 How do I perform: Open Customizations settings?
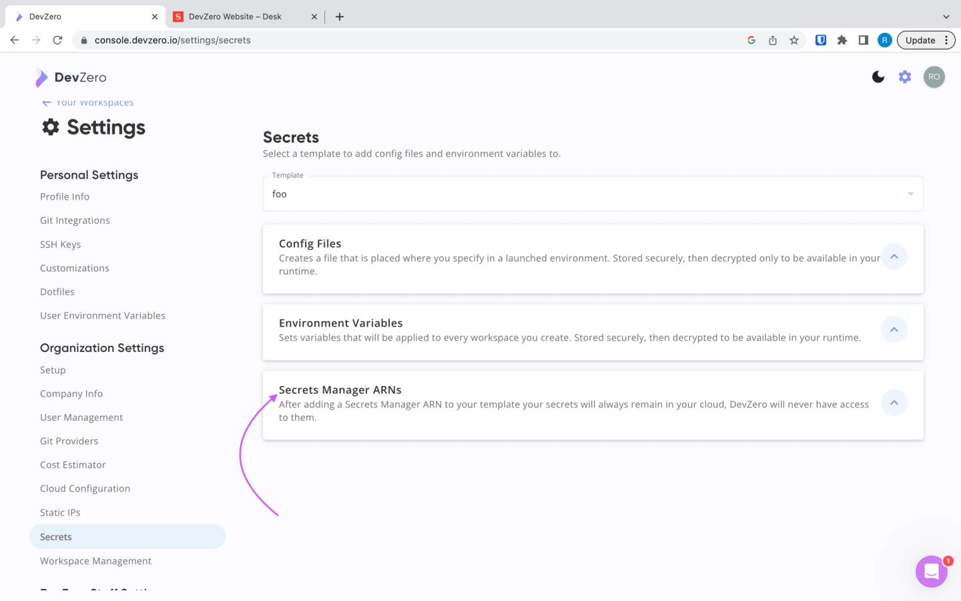(75, 268)
